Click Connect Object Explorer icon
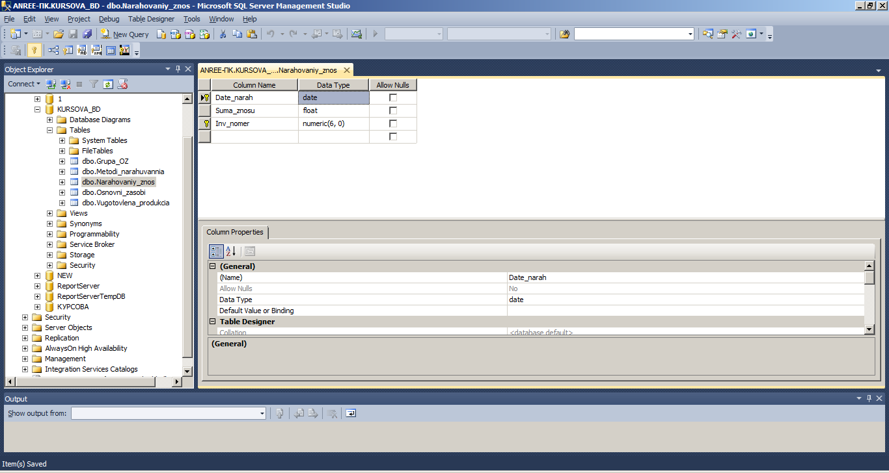The width and height of the screenshot is (889, 473). tap(51, 84)
